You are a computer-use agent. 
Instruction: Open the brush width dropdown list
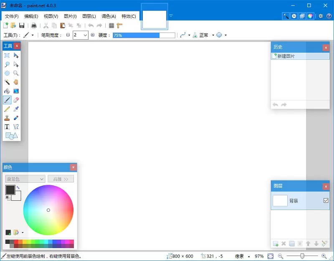point(85,35)
